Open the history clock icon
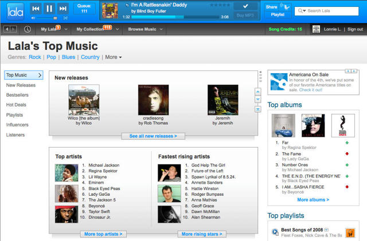The width and height of the screenshot is (367, 241). (x=28, y=29)
